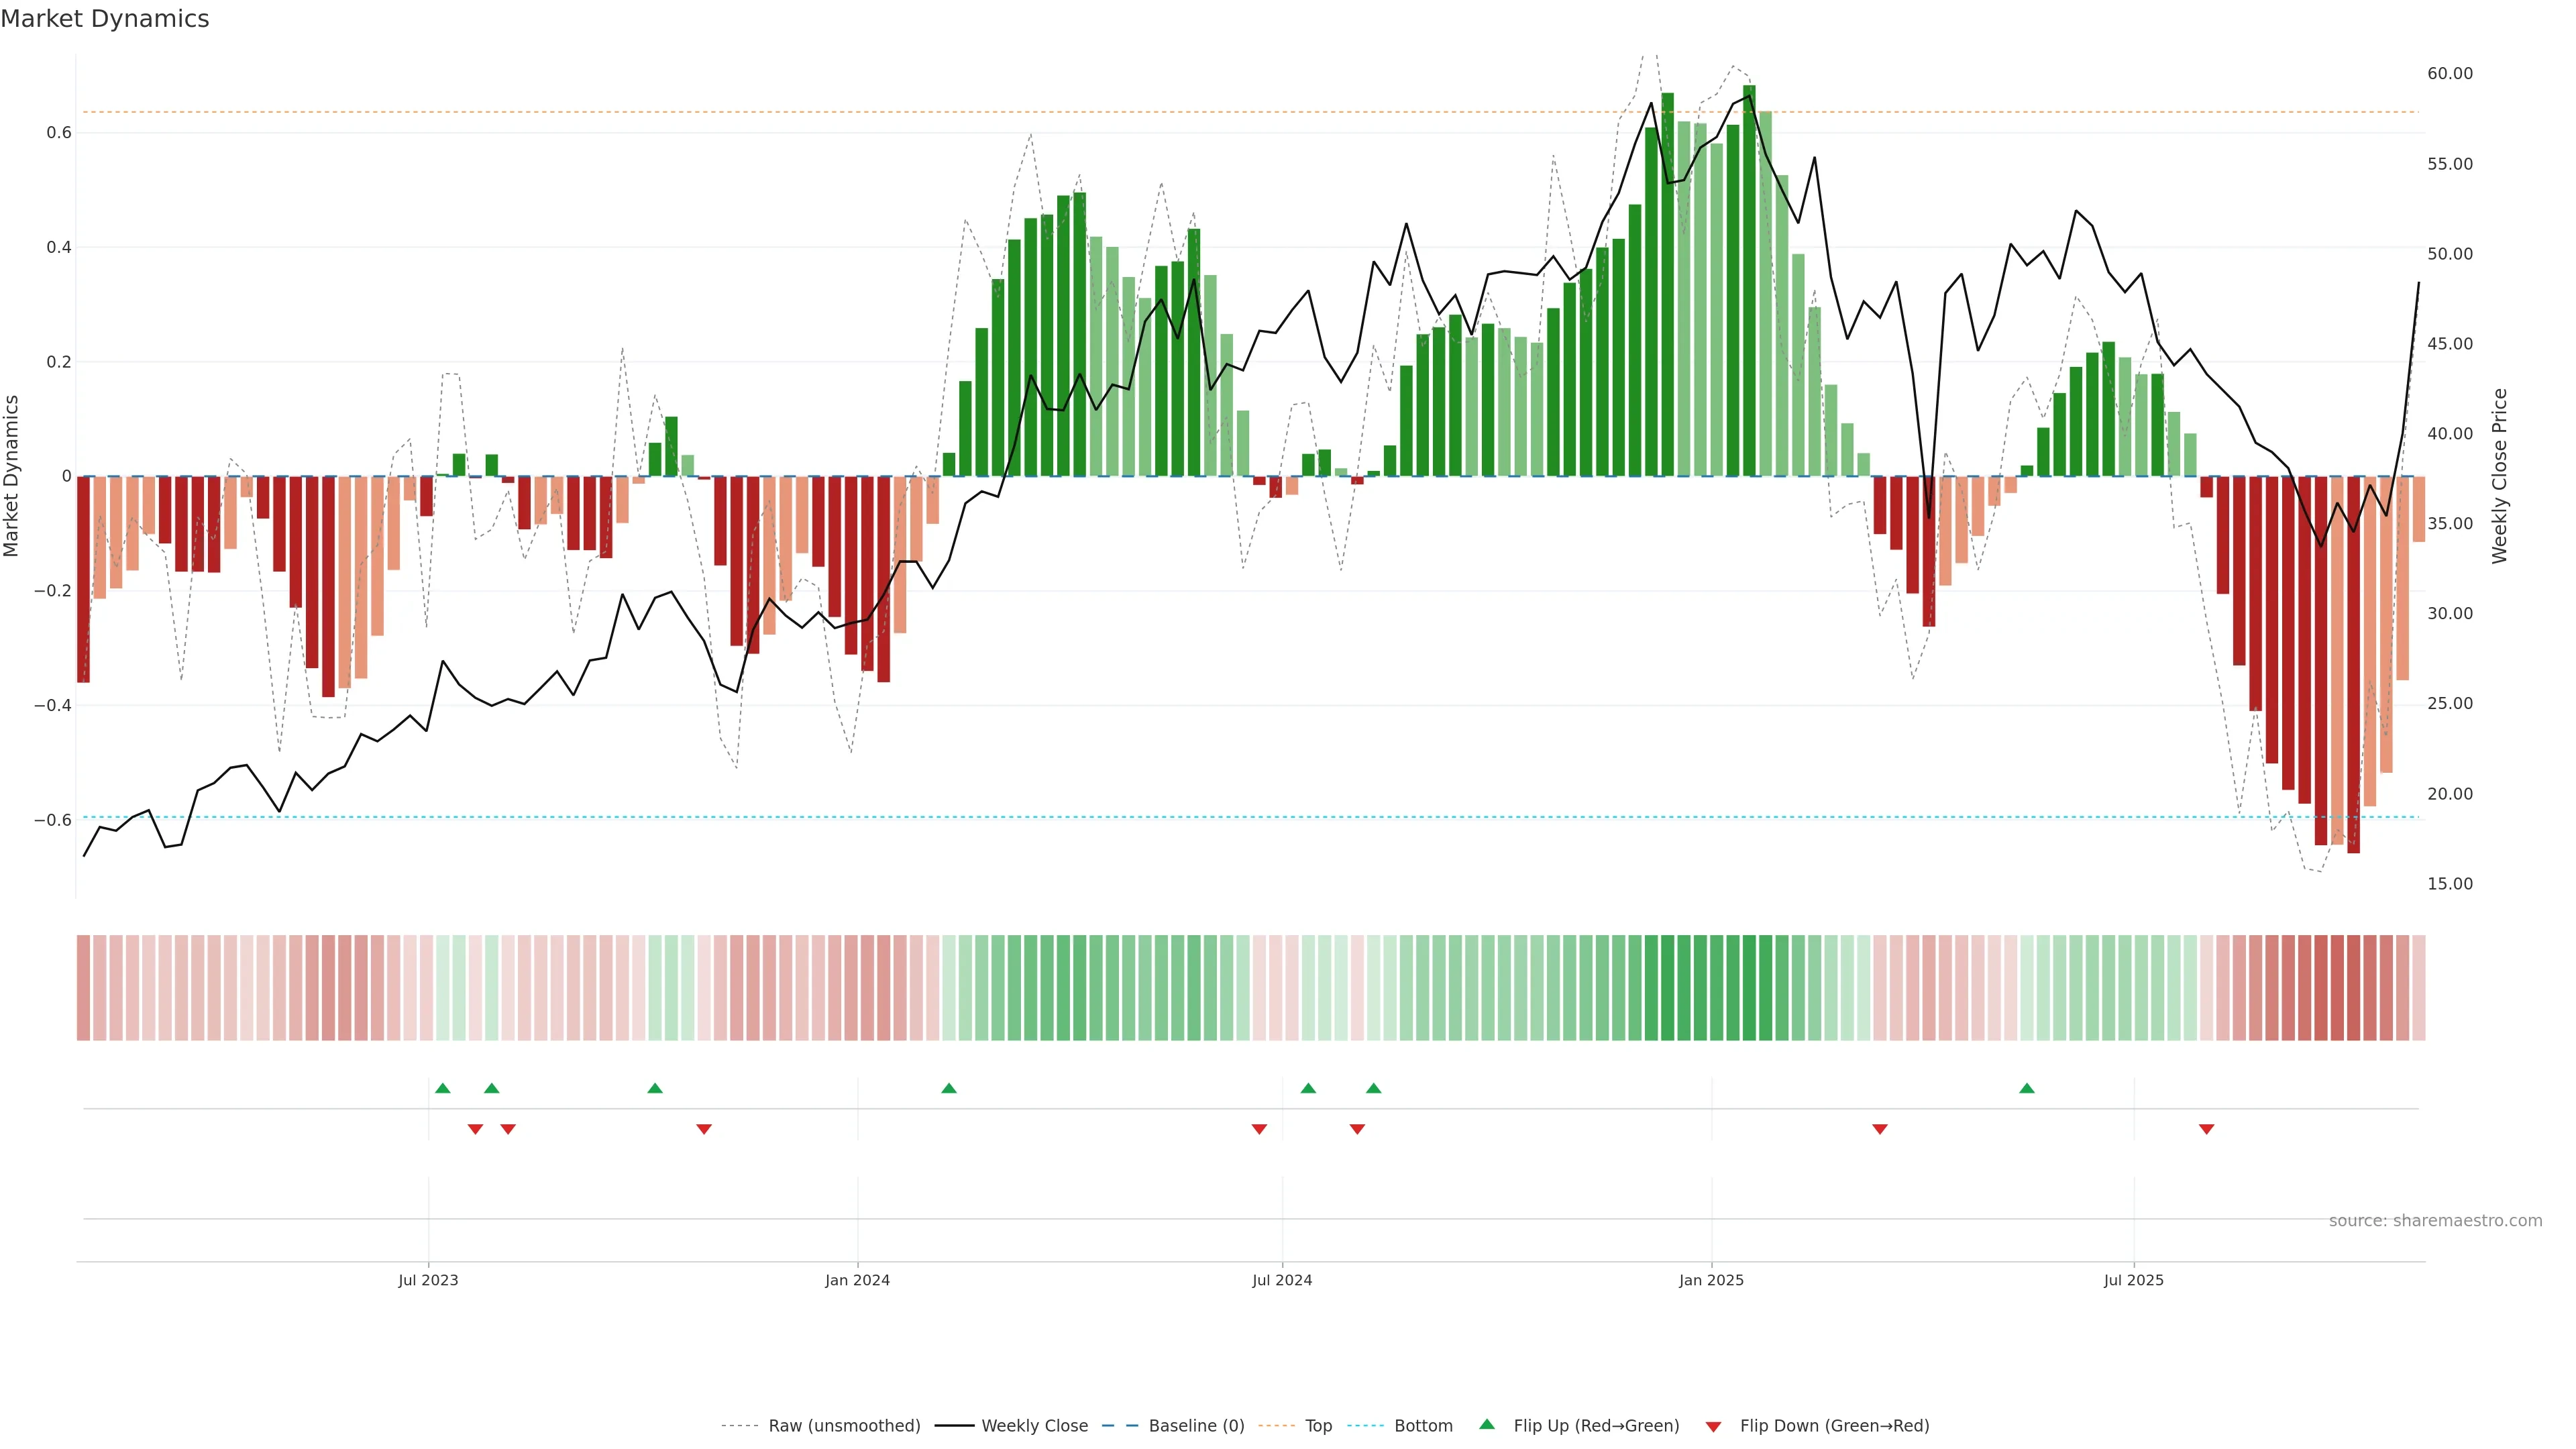The width and height of the screenshot is (2576, 1449).
Task: Click the Weekly Close Price axis title
Action: click(x=2499, y=476)
